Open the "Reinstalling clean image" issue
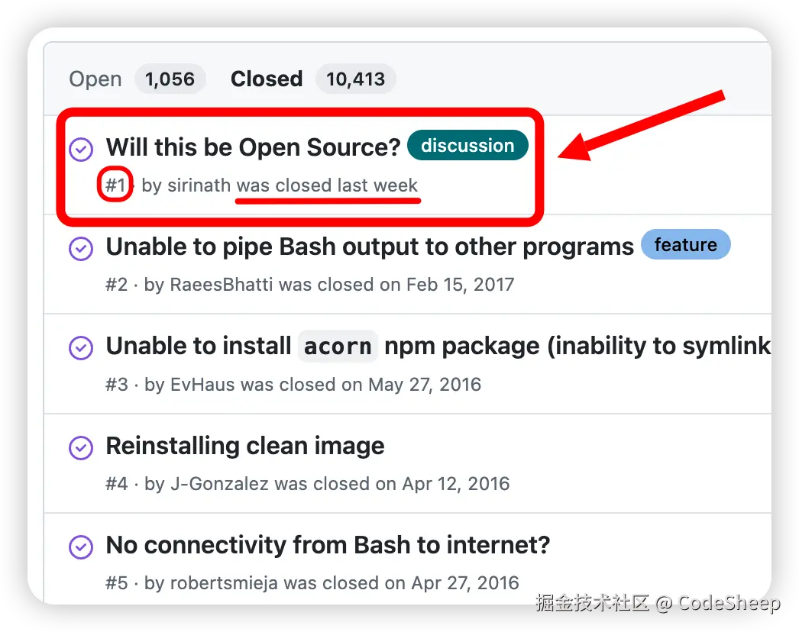 [x=245, y=446]
